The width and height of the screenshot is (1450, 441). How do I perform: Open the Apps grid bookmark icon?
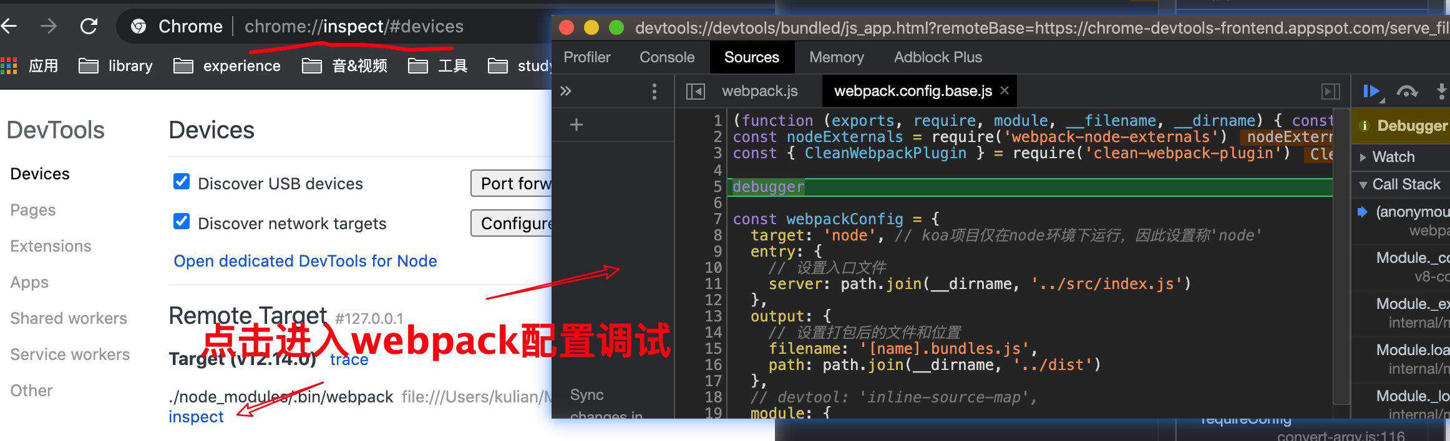coord(9,65)
